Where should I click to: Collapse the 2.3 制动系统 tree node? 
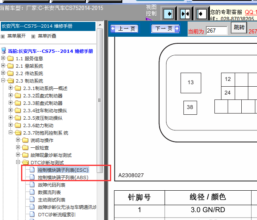click(x=3, y=80)
